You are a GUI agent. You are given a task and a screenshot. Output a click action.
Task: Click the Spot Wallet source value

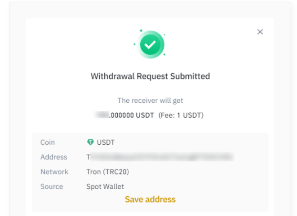coord(105,186)
